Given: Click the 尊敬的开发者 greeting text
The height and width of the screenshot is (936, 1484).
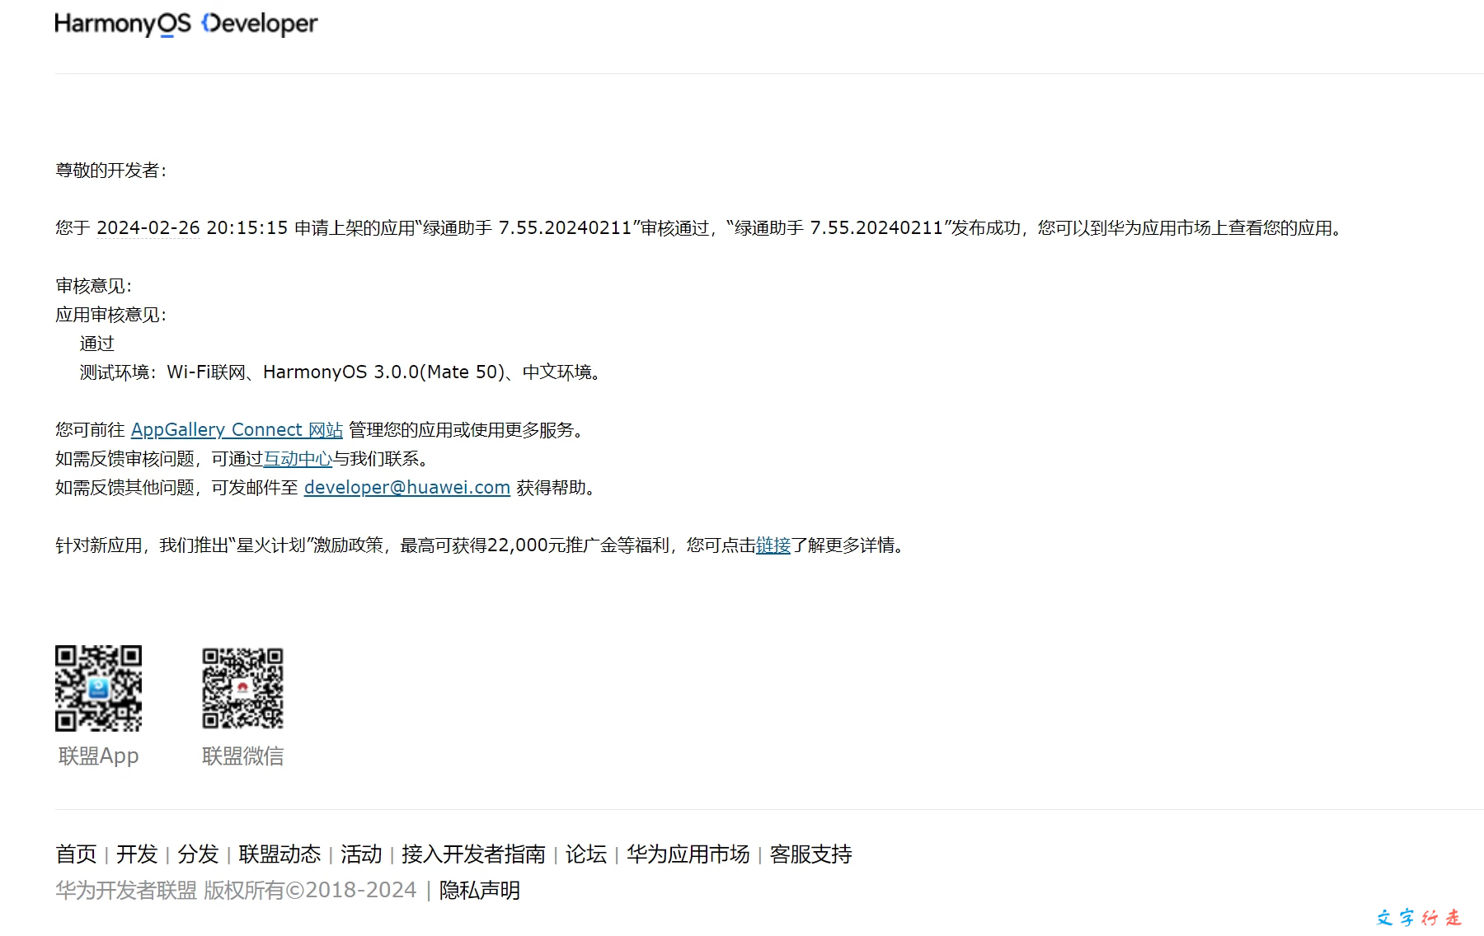Looking at the screenshot, I should pos(111,170).
